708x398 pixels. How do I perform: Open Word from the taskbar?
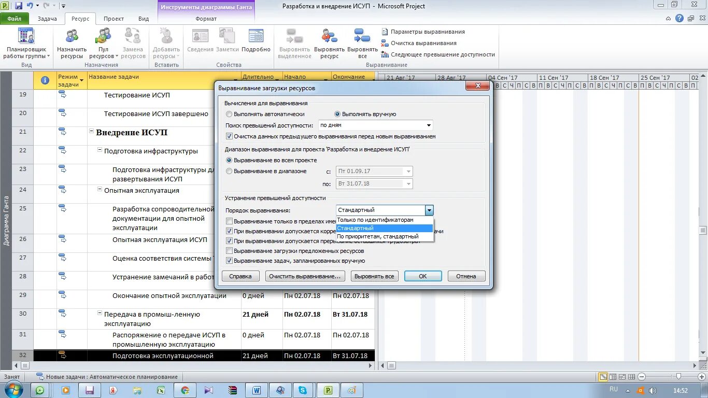click(257, 390)
